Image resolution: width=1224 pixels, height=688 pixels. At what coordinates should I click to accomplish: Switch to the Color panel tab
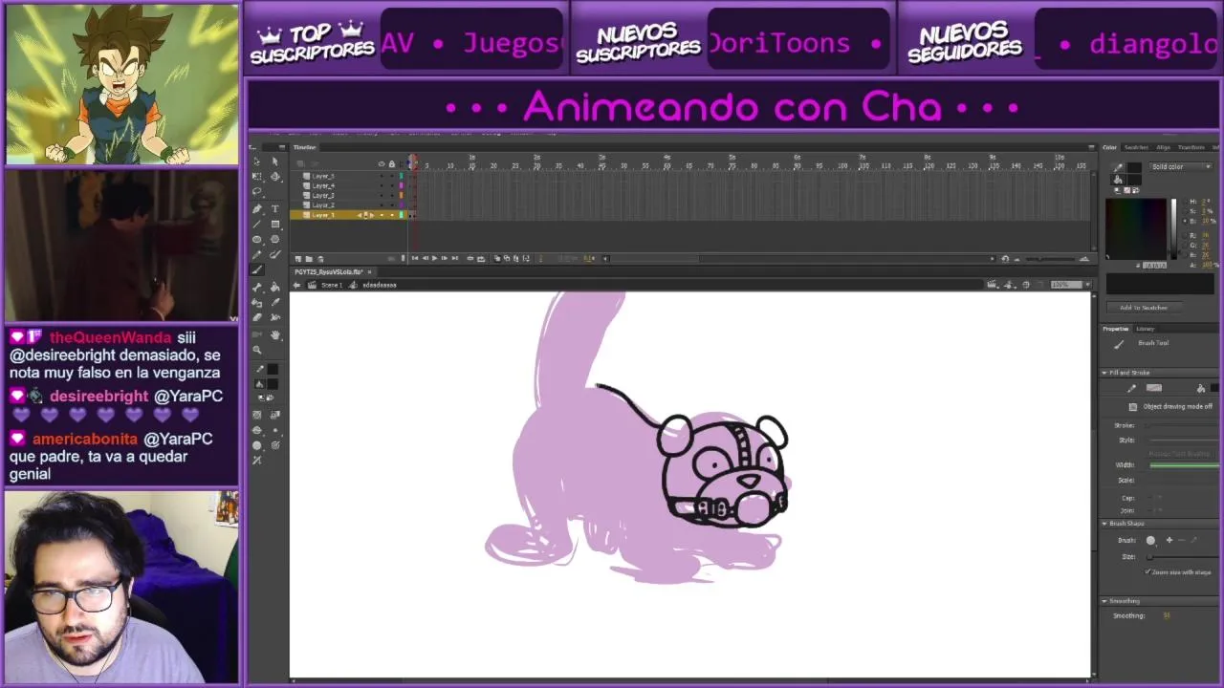tap(1109, 147)
